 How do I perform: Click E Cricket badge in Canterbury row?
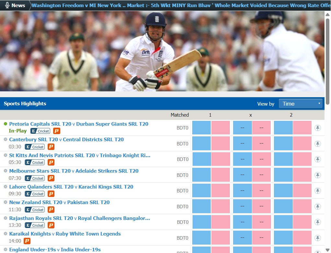35,147
